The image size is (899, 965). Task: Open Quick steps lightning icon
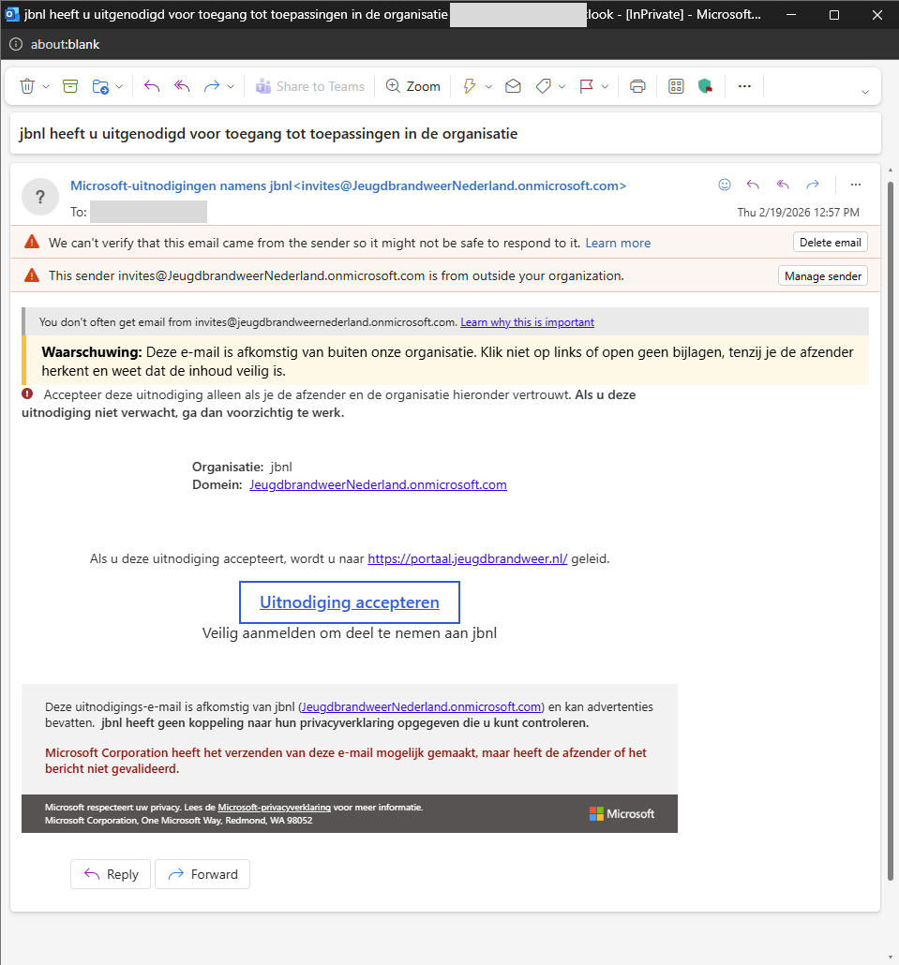(470, 86)
